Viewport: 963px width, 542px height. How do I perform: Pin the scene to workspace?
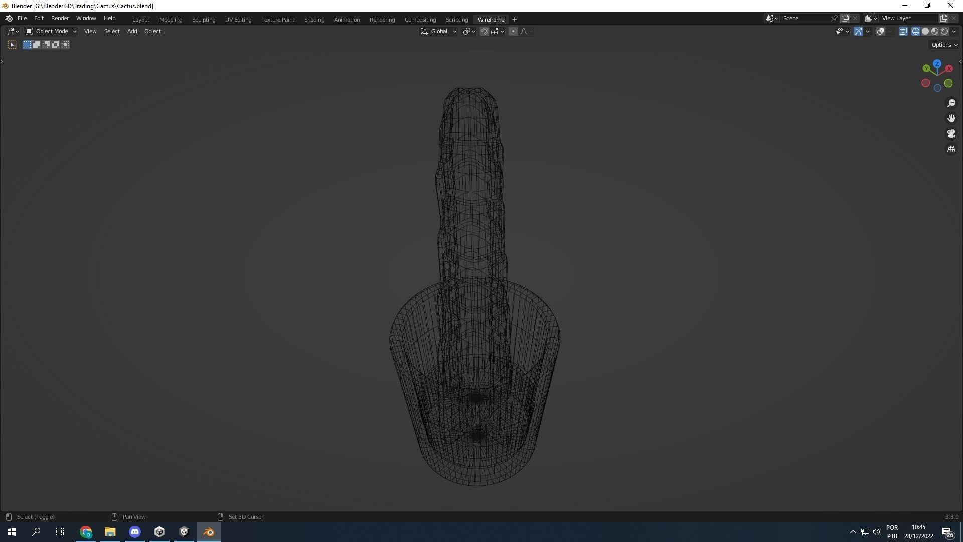(x=834, y=18)
